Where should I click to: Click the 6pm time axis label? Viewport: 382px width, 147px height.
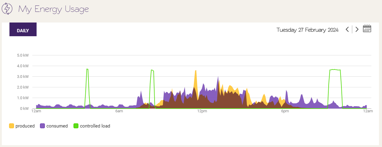click(285, 111)
